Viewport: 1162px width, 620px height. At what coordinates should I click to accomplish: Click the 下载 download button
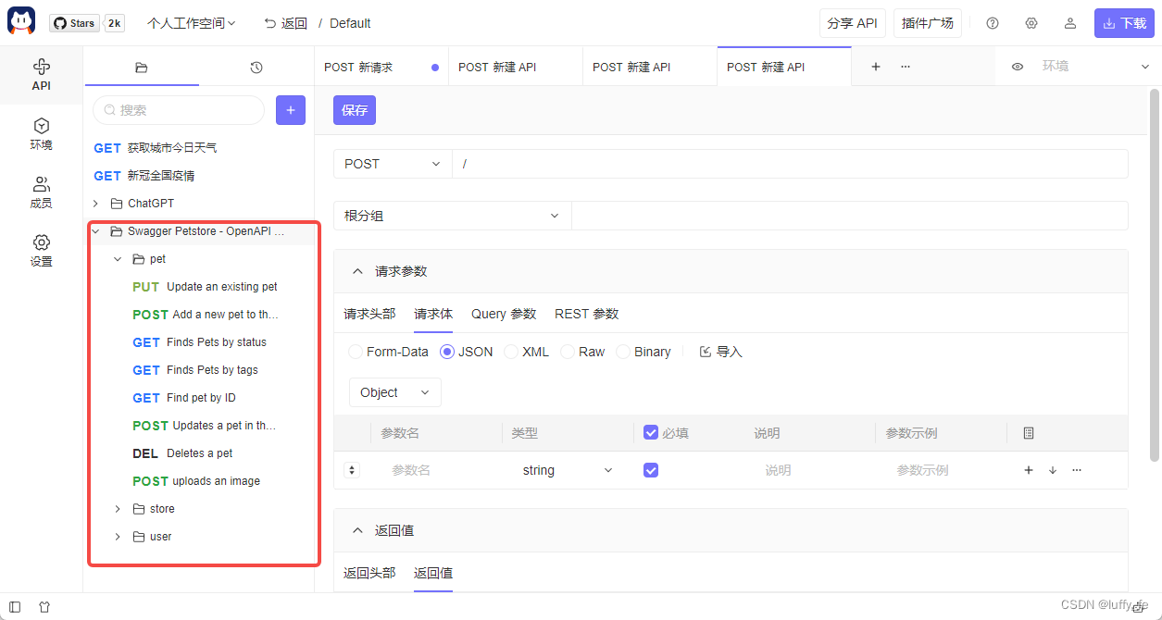click(1124, 22)
